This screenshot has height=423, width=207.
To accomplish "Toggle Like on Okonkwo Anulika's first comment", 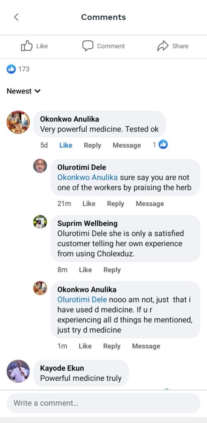I will (x=66, y=145).
